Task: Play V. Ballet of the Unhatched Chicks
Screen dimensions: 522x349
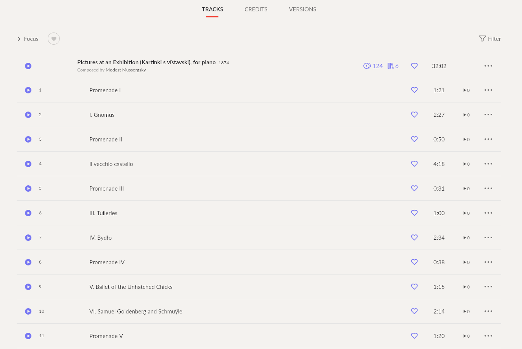Action: tap(28, 287)
